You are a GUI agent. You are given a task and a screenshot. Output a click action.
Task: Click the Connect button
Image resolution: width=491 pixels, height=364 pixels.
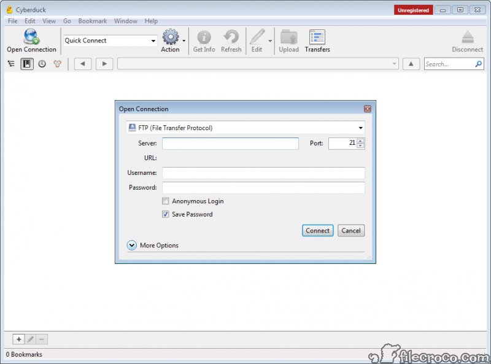coord(317,231)
